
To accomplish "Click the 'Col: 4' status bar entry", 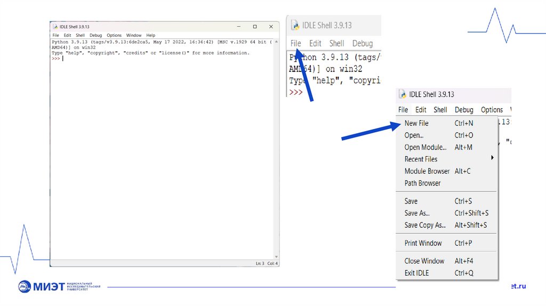I will coord(272,263).
